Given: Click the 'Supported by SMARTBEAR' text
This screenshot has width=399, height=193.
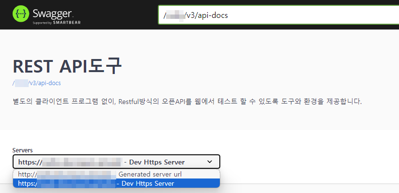Looking at the screenshot, I should click(57, 23).
